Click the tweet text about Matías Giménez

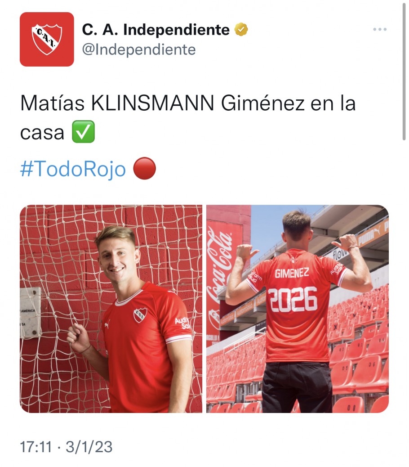[188, 117]
